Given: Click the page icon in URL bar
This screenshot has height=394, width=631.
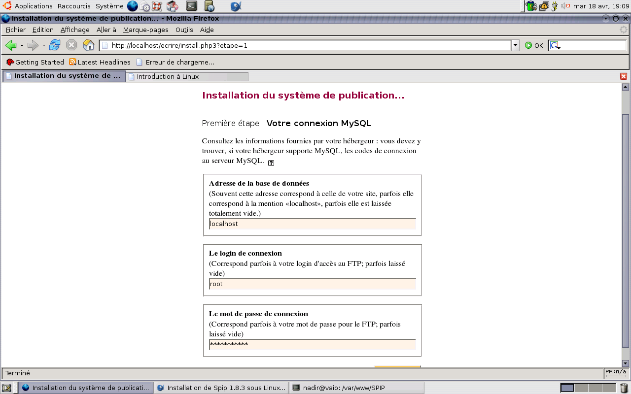Looking at the screenshot, I should click(x=105, y=45).
